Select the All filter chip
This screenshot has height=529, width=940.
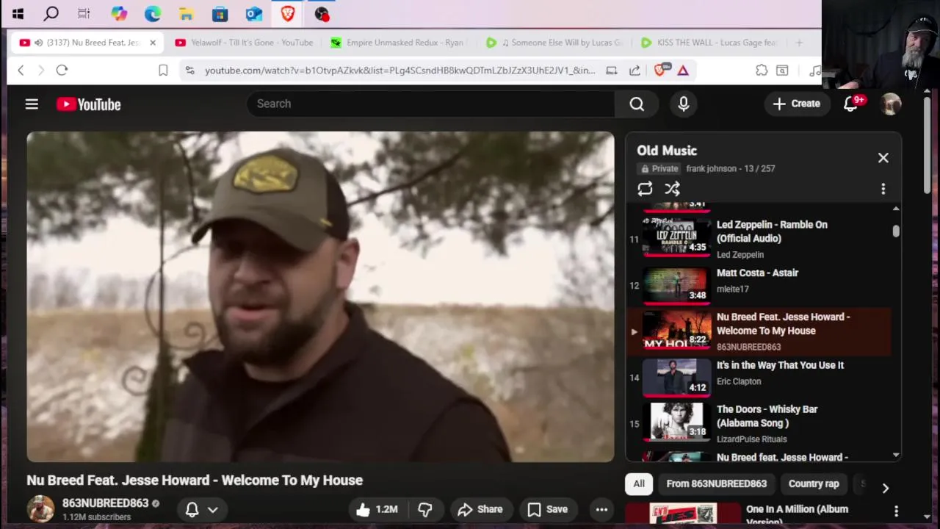[x=639, y=483]
